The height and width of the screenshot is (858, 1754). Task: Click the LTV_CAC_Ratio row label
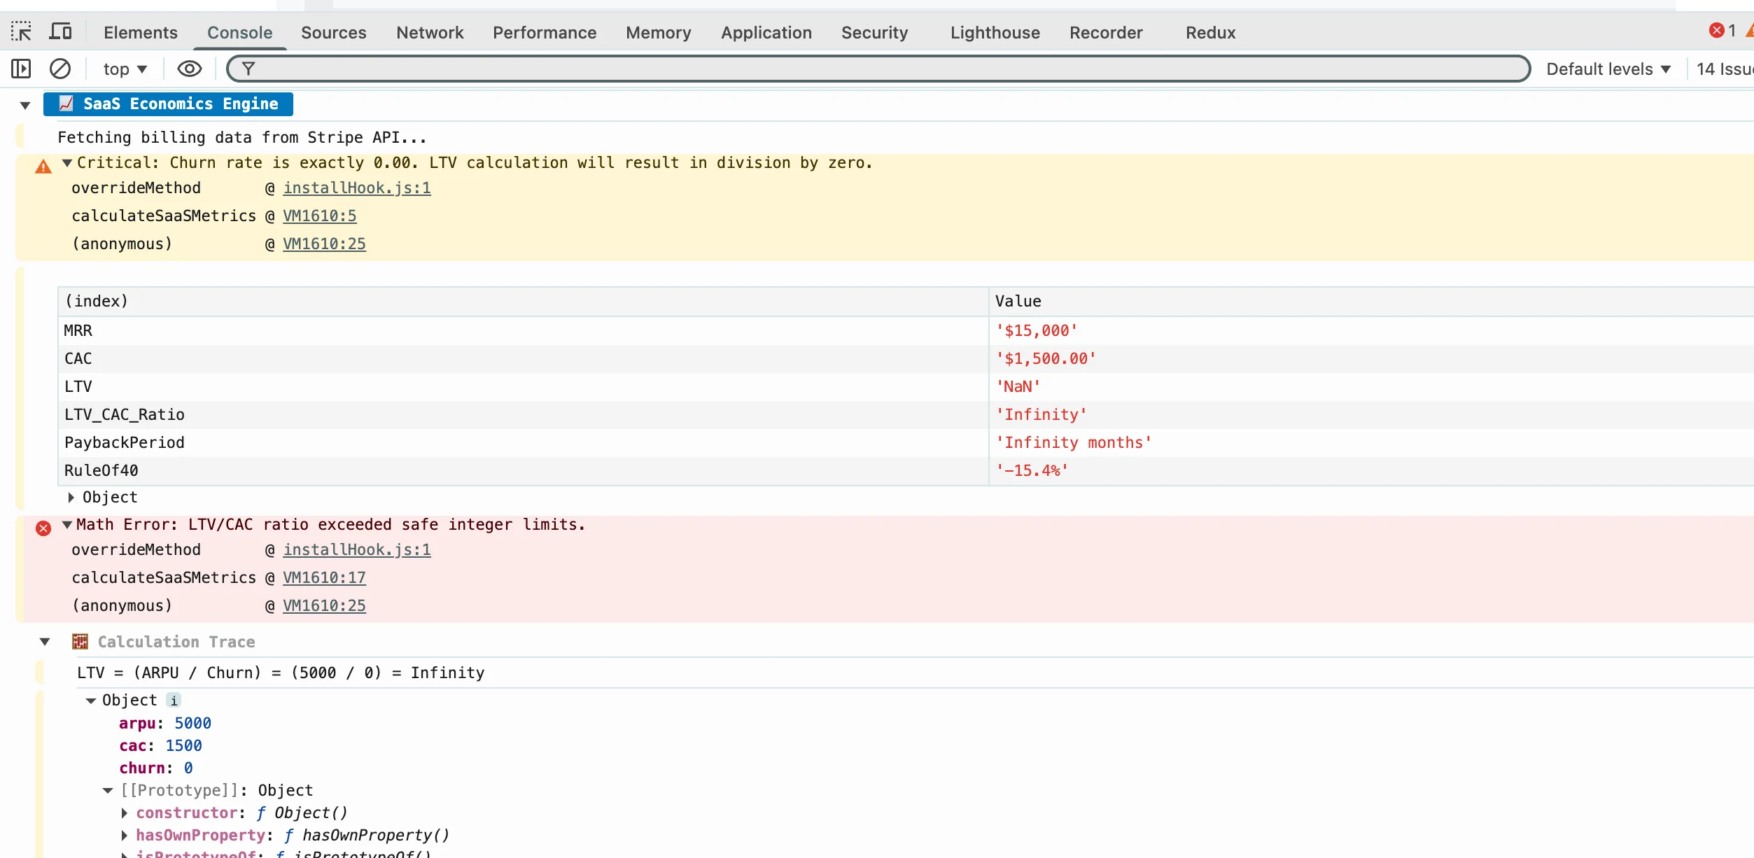125,415
